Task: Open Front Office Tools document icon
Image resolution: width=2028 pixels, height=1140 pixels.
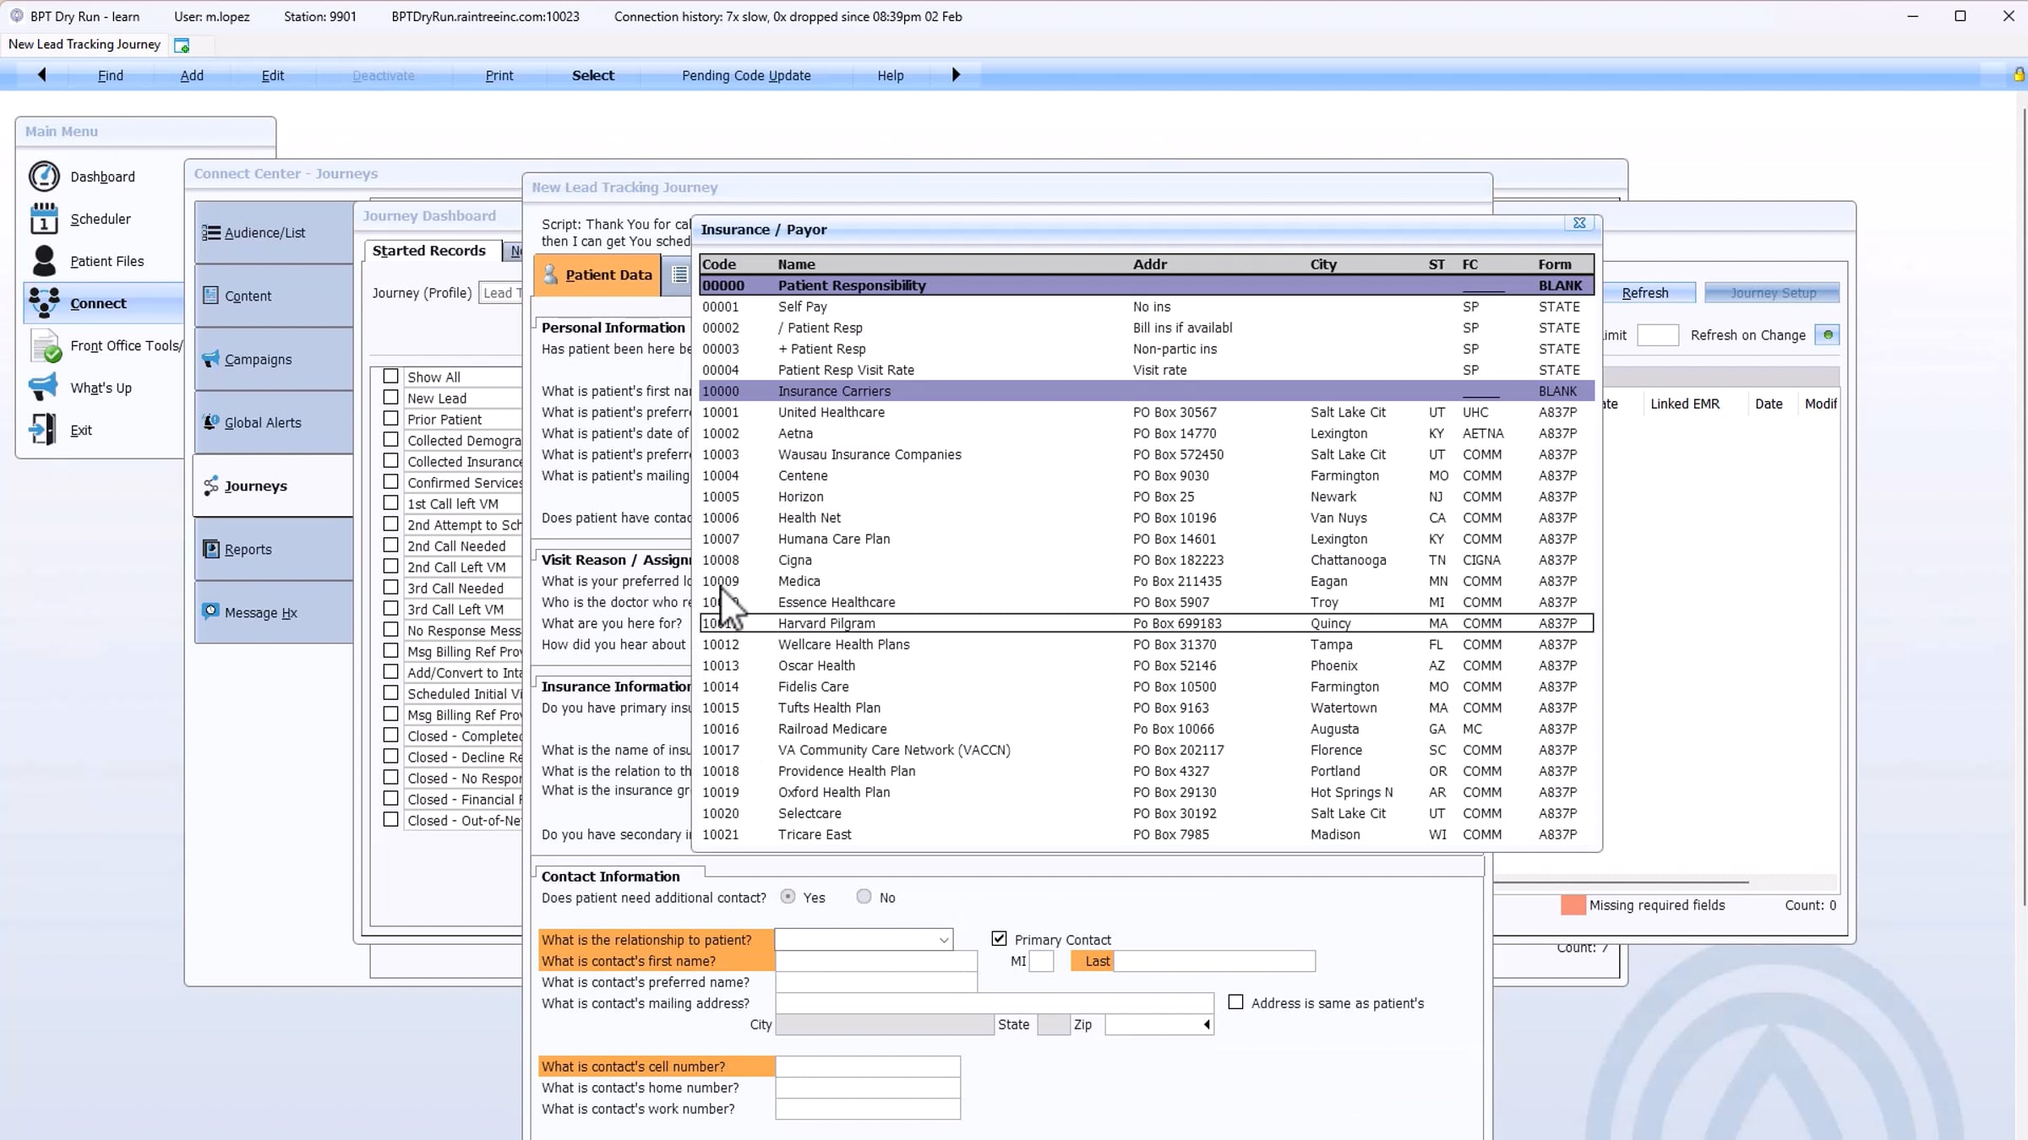Action: tap(46, 345)
